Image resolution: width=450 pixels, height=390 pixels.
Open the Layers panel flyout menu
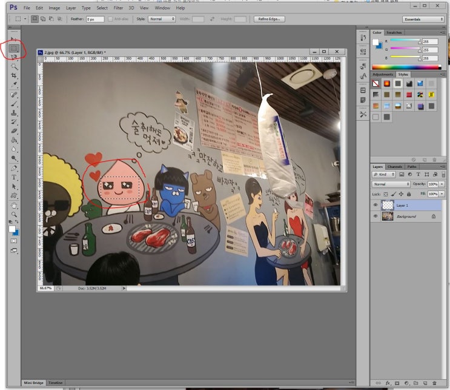click(x=442, y=167)
